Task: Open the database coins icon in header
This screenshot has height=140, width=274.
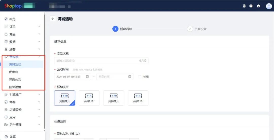Action: click(x=244, y=6)
